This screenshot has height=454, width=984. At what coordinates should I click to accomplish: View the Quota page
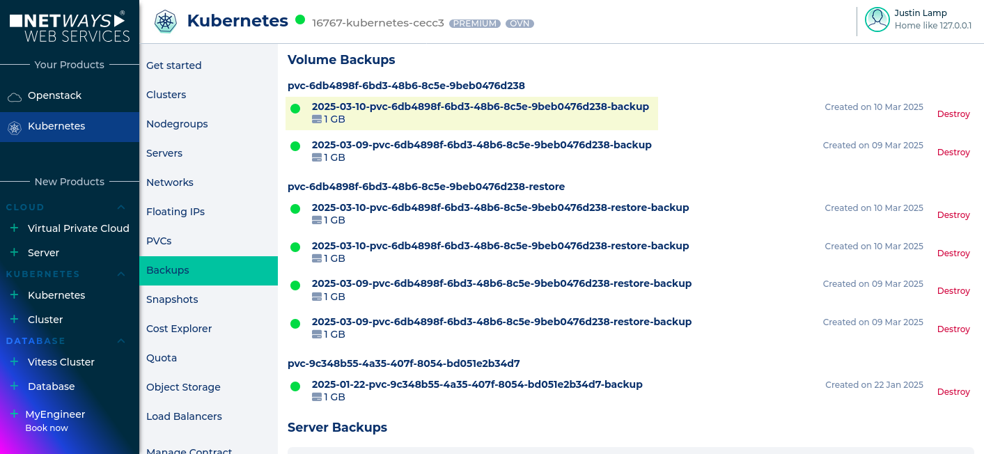pos(208,358)
